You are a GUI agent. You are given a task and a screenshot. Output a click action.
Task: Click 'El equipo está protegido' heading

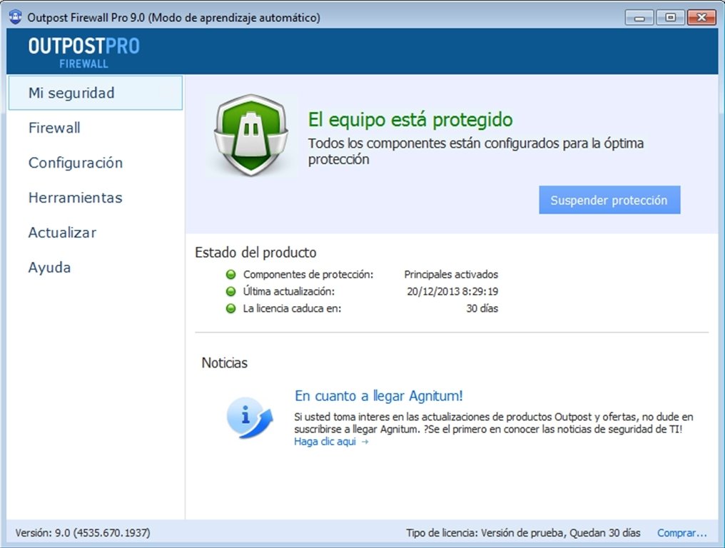(x=410, y=119)
